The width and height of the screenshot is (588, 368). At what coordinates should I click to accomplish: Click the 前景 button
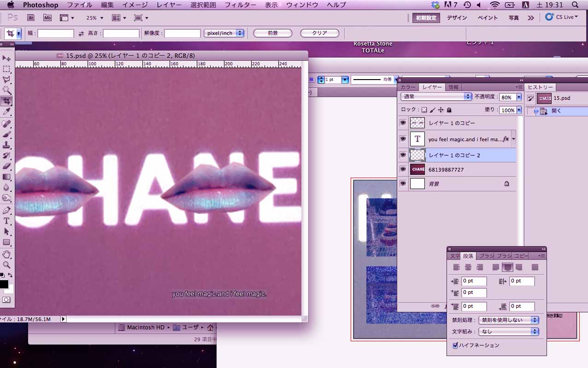point(273,33)
